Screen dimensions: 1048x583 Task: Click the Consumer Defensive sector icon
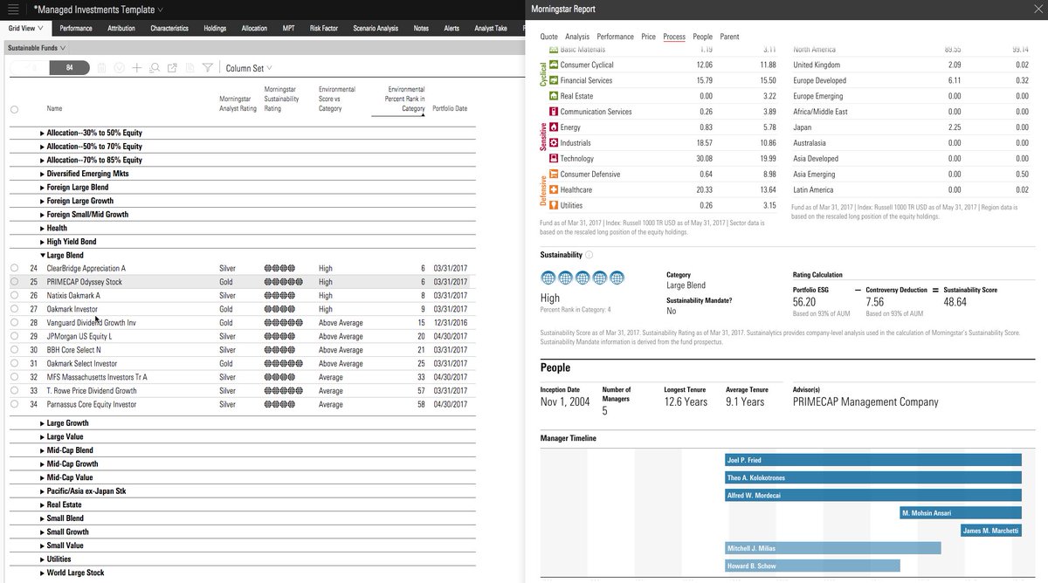(553, 175)
